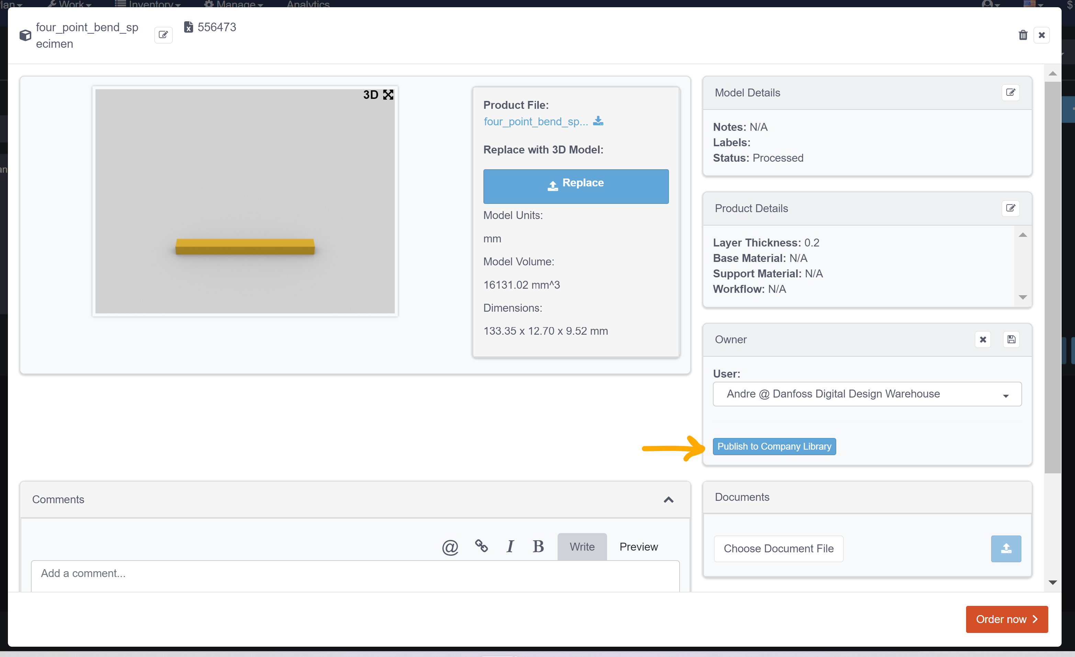Save the Owner selection
Viewport: 1075px width, 657px height.
(x=1011, y=339)
